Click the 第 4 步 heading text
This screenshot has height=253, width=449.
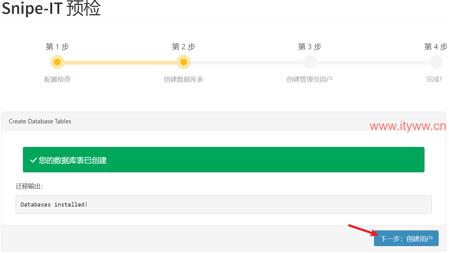pyautogui.click(x=436, y=47)
